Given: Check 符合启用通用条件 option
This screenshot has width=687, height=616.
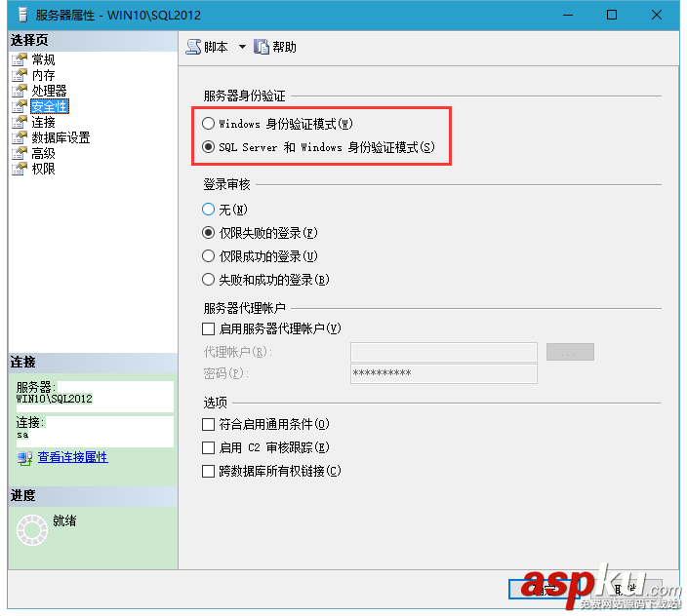Looking at the screenshot, I should point(208,424).
